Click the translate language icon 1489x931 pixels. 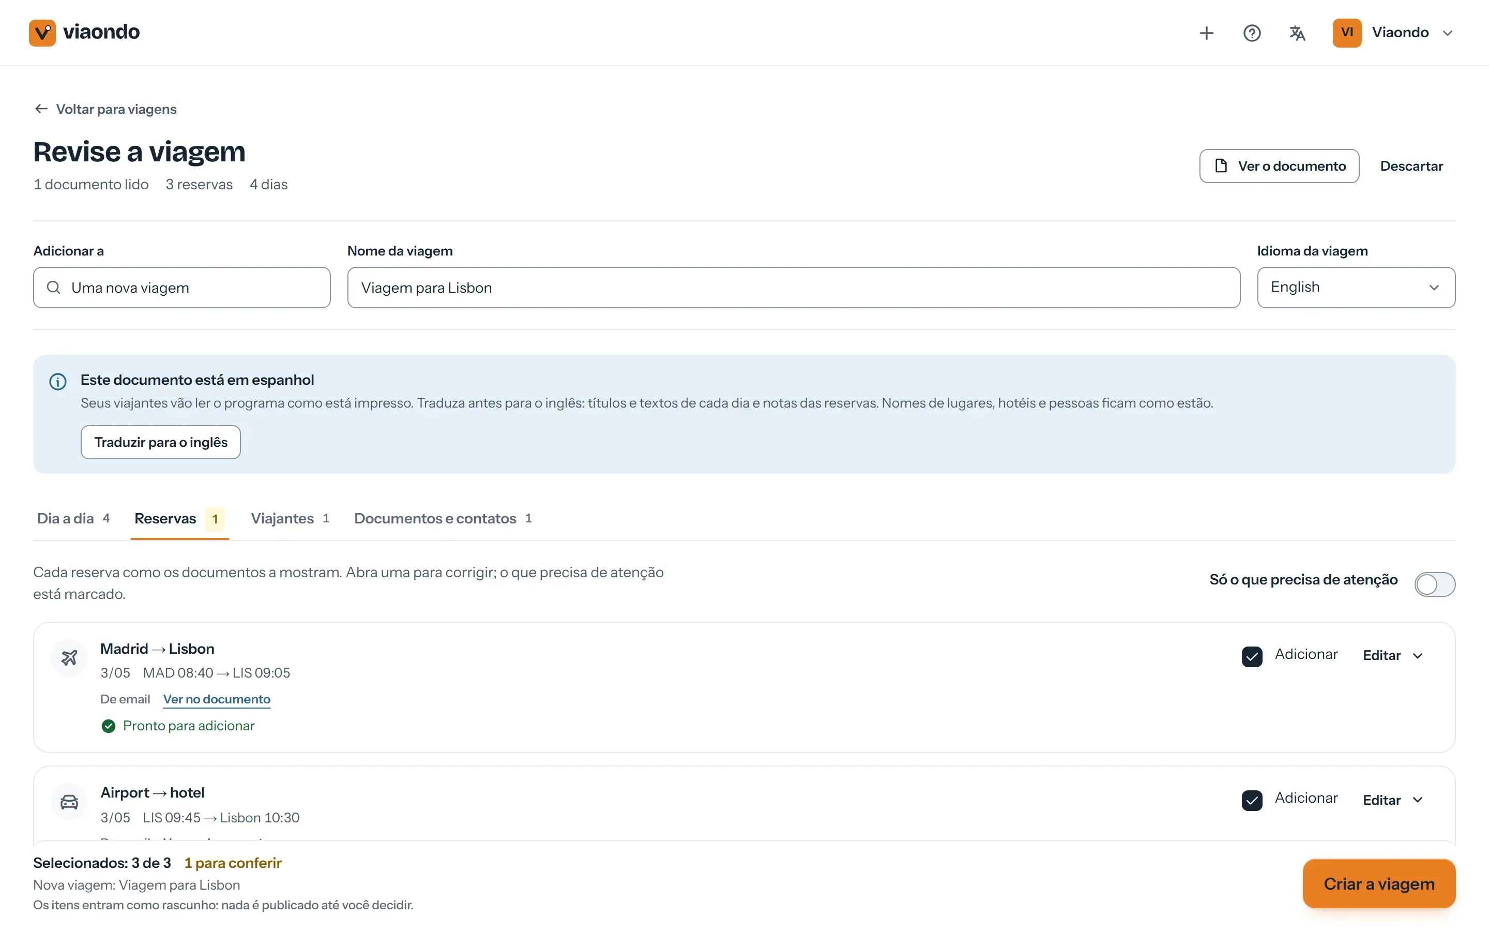tap(1297, 33)
